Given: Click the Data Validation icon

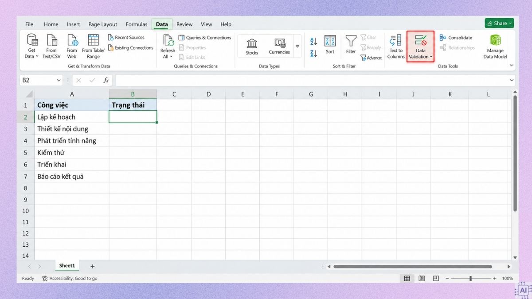Looking at the screenshot, I should point(421,40).
